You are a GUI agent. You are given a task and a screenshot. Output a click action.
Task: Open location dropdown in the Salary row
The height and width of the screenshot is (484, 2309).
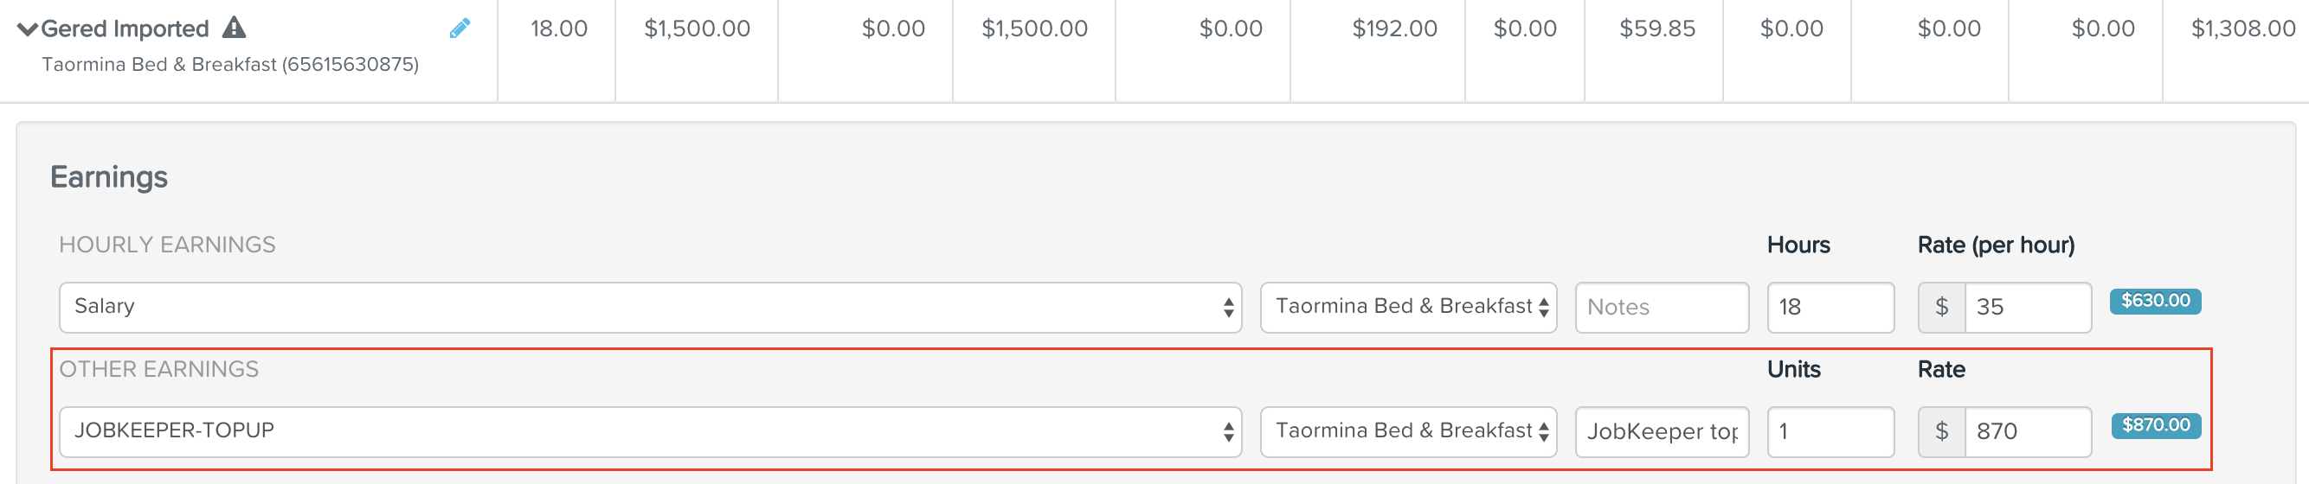coord(1408,307)
